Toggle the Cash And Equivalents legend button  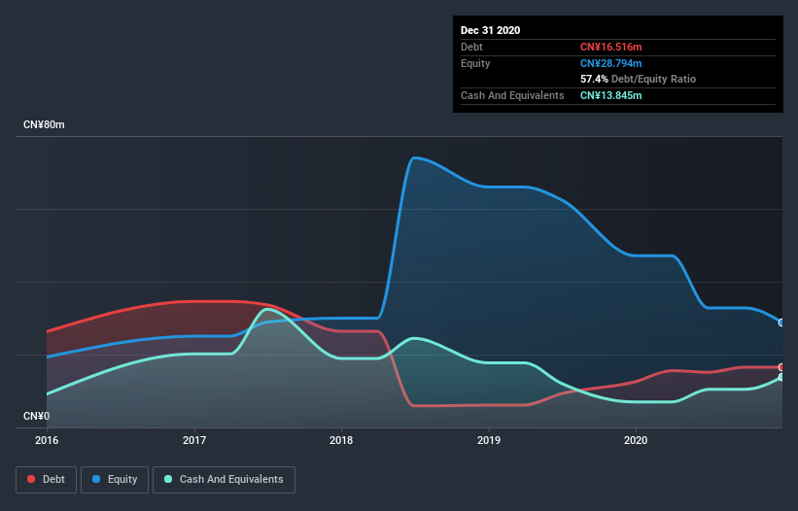tap(224, 480)
